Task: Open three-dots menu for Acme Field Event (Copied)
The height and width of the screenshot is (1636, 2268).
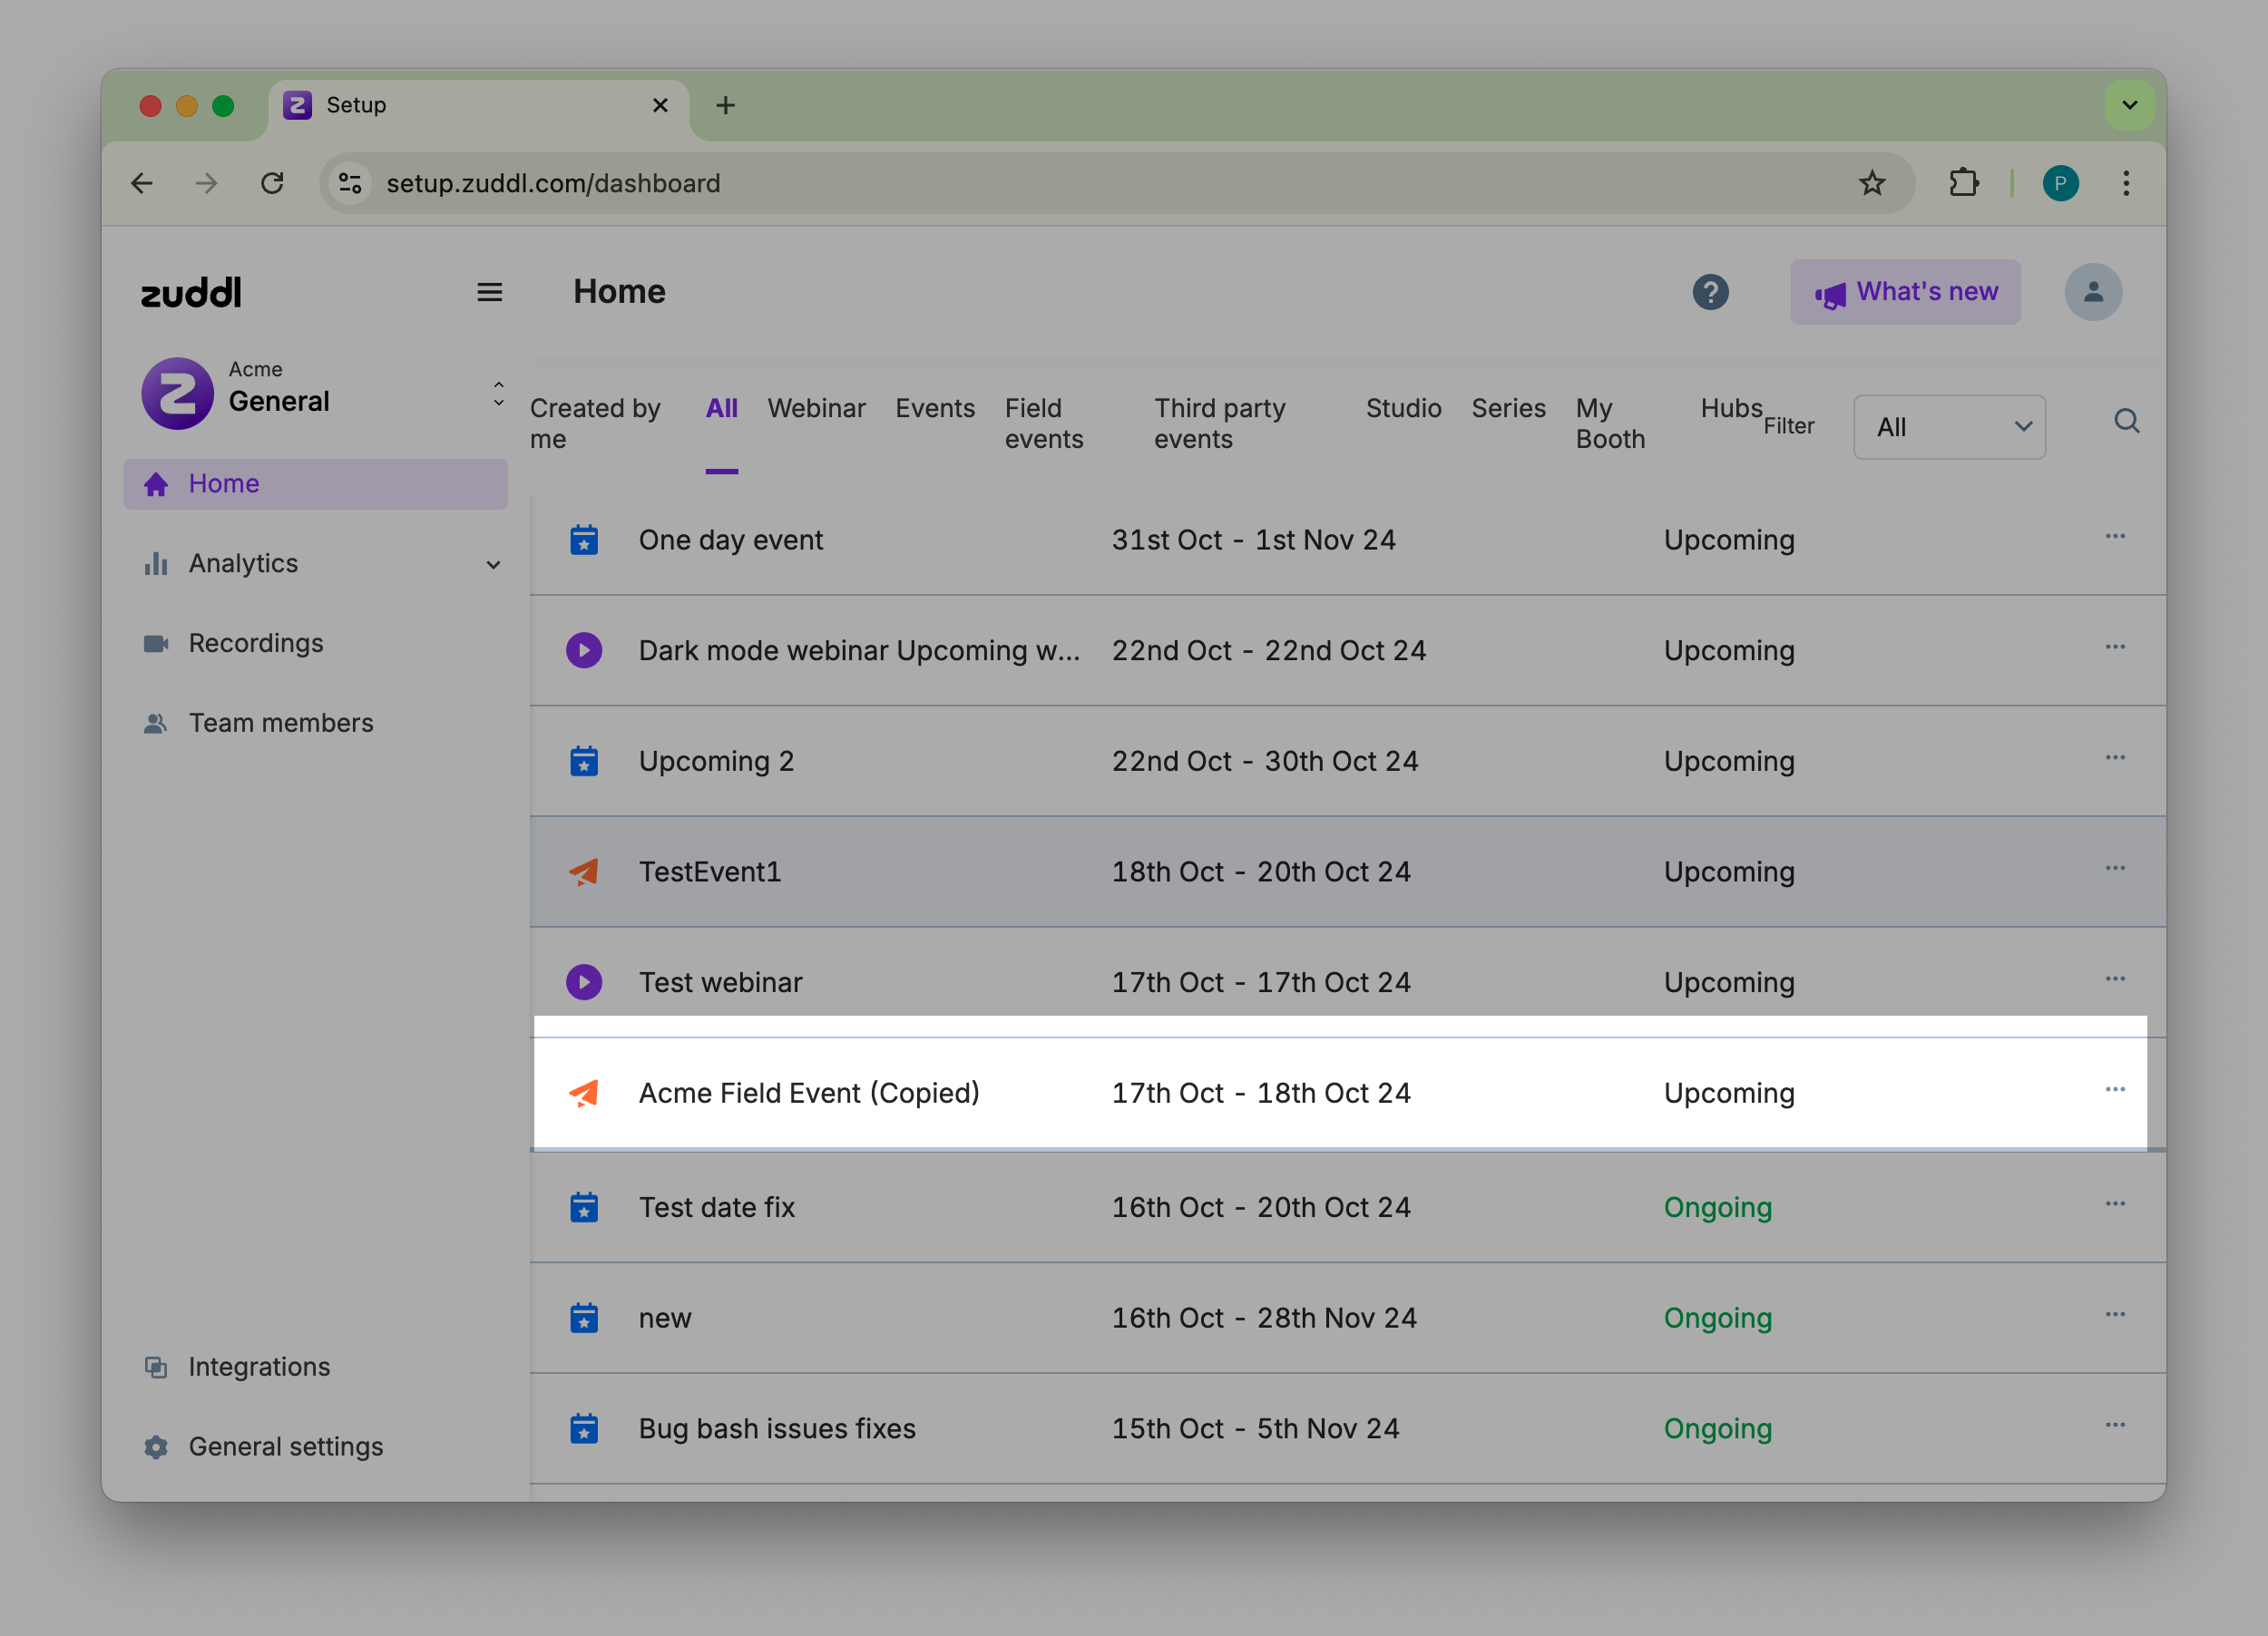Action: tap(2114, 1089)
